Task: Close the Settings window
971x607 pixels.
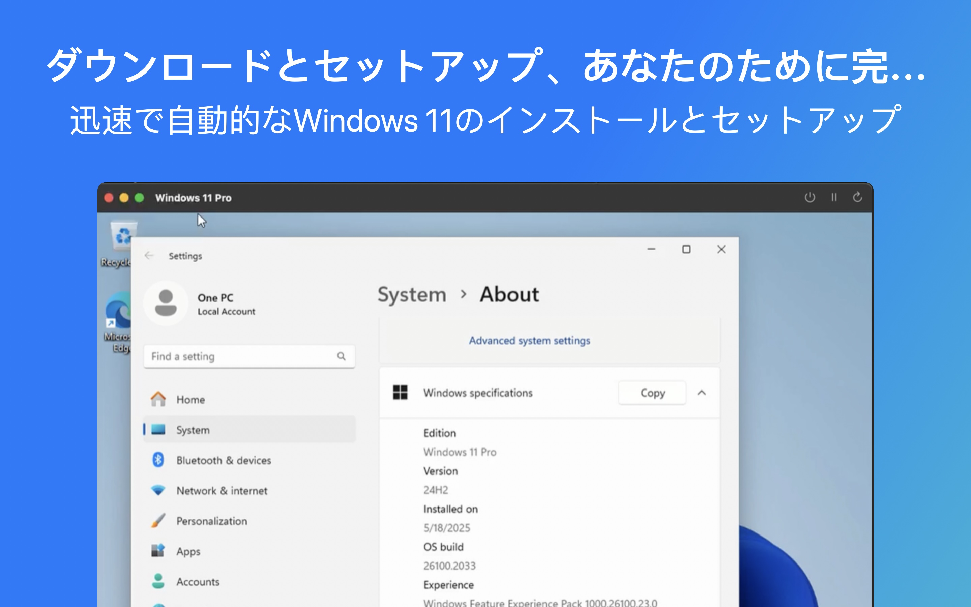Action: coord(721,249)
